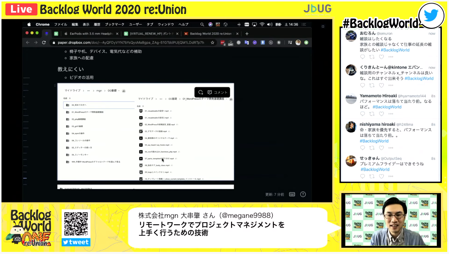Like せっきゅん's tweet
The height and width of the screenshot is (254, 449).
click(382, 176)
